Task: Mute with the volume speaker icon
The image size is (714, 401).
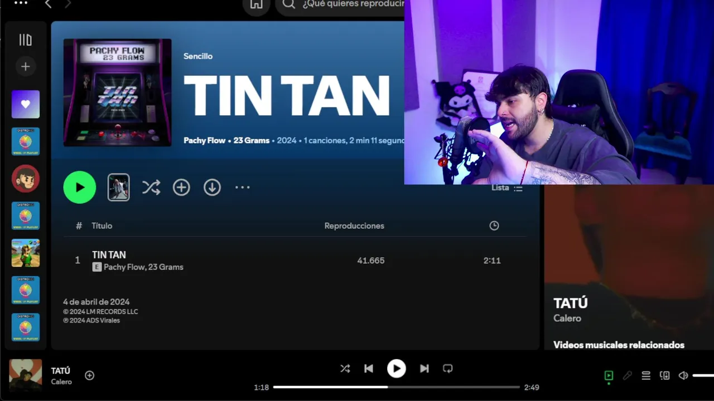Action: click(683, 376)
